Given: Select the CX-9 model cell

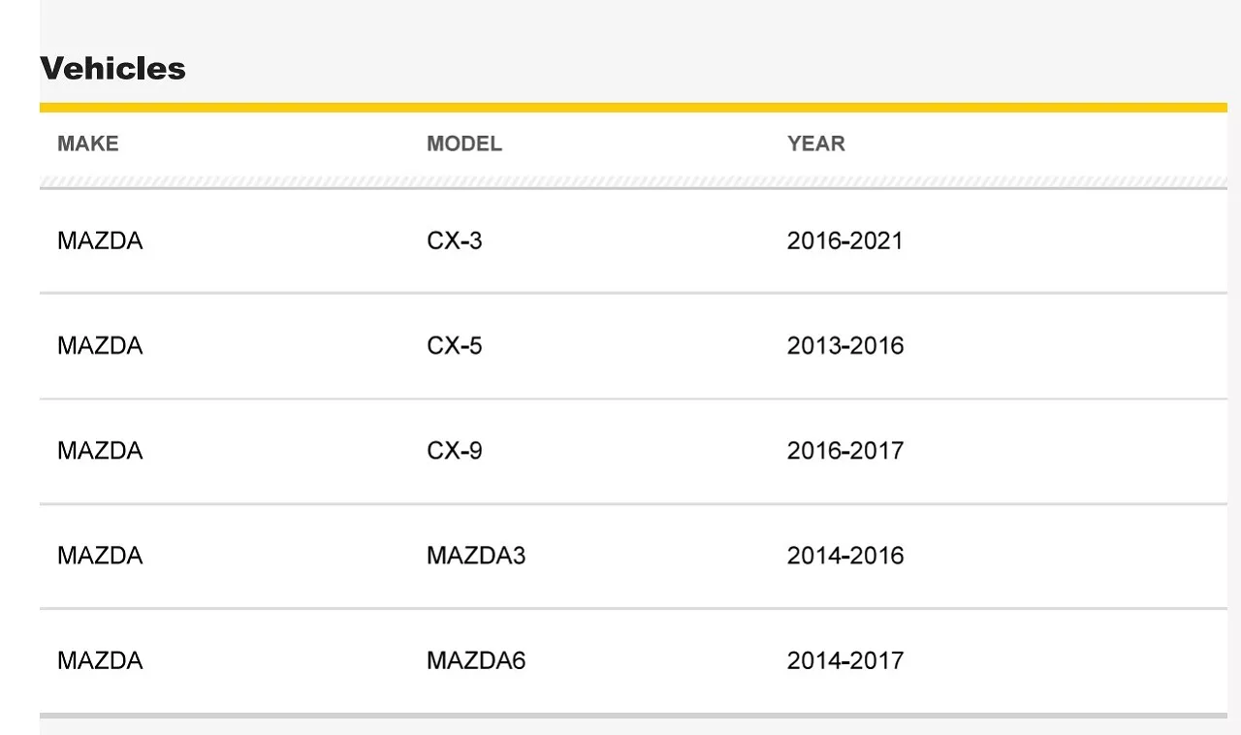Looking at the screenshot, I should [455, 450].
